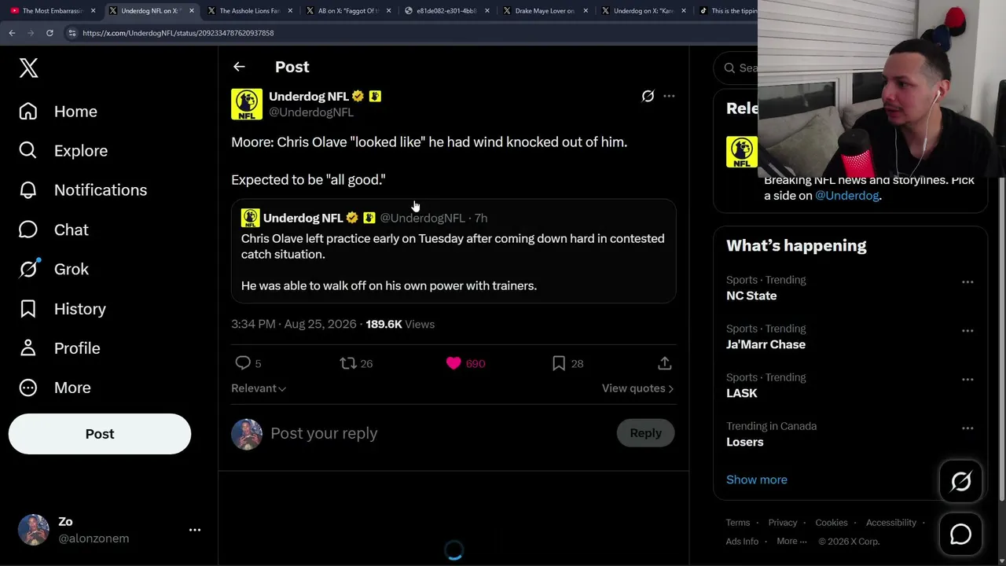Click the Grok explain icon on the post
The height and width of the screenshot is (566, 1006).
click(x=648, y=96)
